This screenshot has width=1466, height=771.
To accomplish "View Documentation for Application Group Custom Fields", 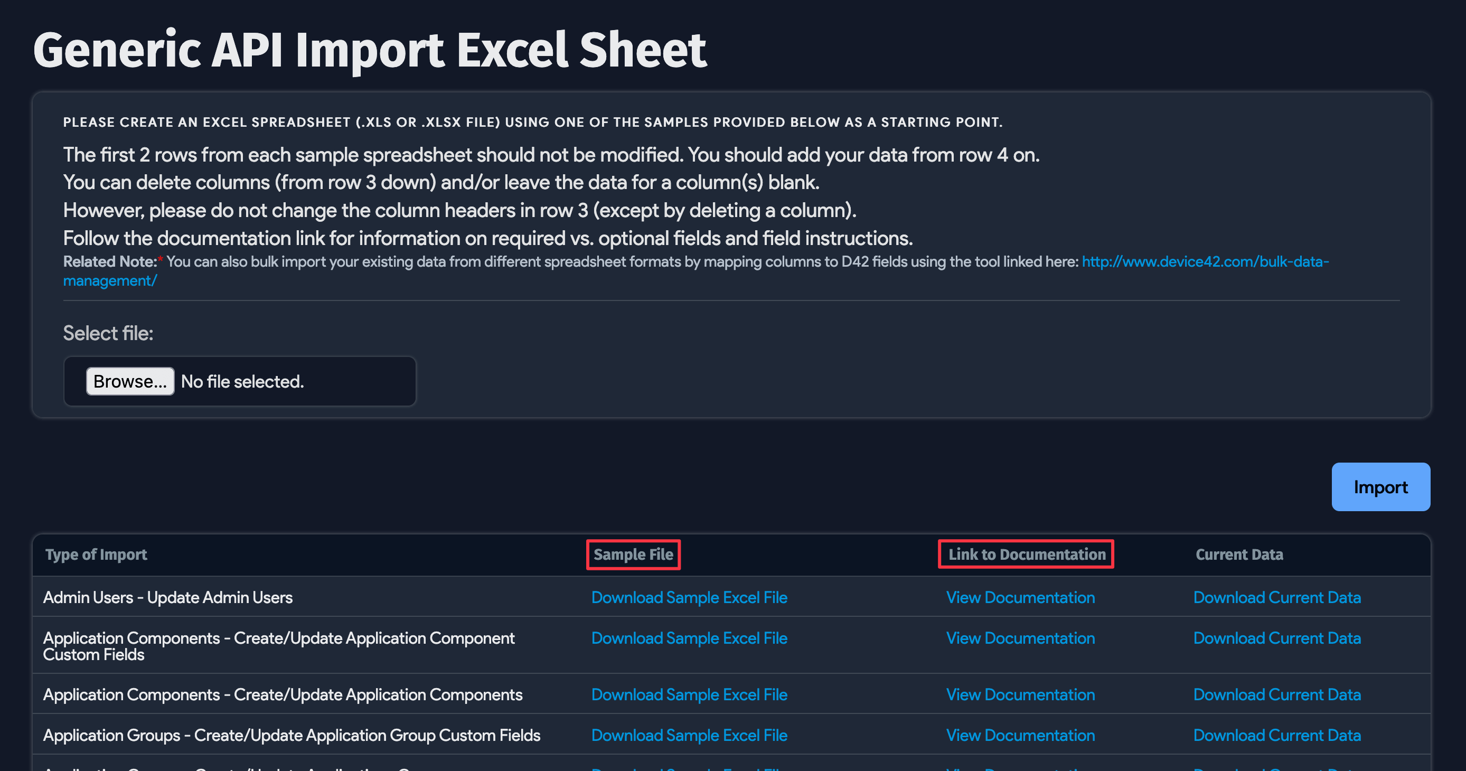I will coord(1020,735).
